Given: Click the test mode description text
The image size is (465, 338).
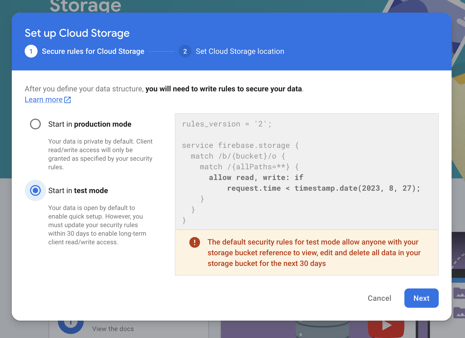Looking at the screenshot, I should click(x=97, y=225).
